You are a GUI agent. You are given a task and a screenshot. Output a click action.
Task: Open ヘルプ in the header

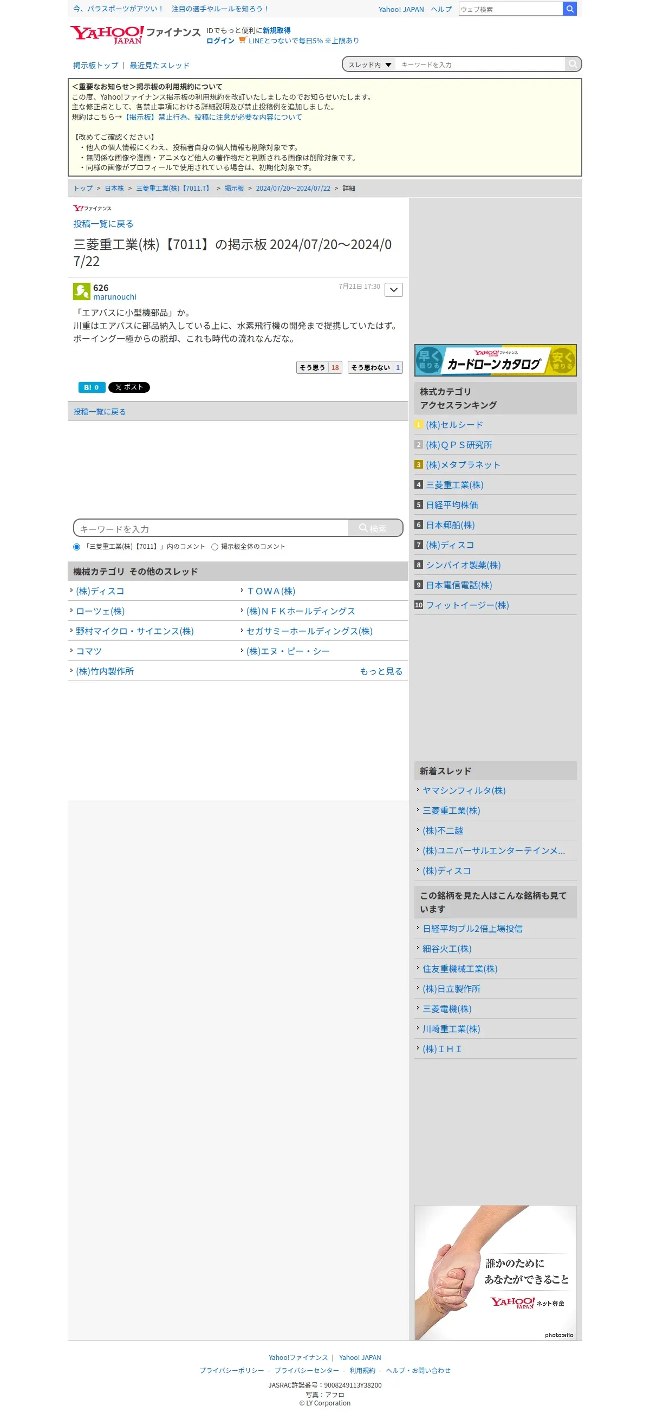pyautogui.click(x=441, y=9)
